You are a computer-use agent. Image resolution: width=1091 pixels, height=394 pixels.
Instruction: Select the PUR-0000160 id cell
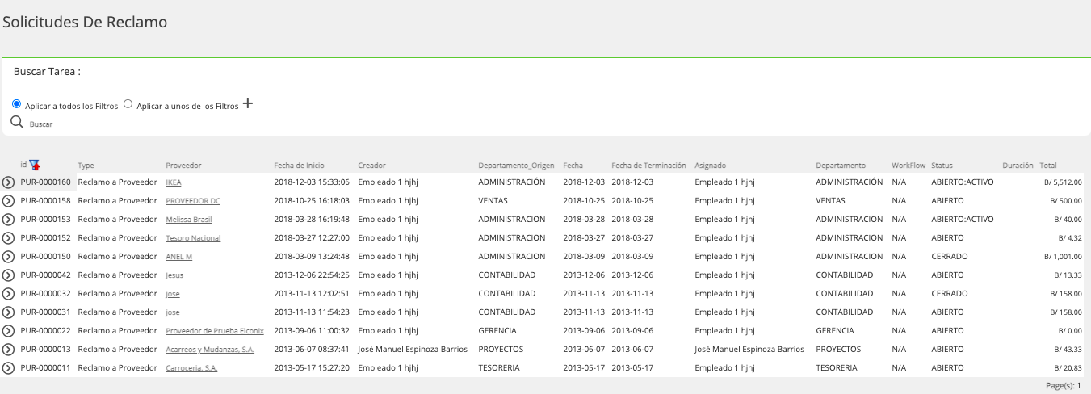46,182
